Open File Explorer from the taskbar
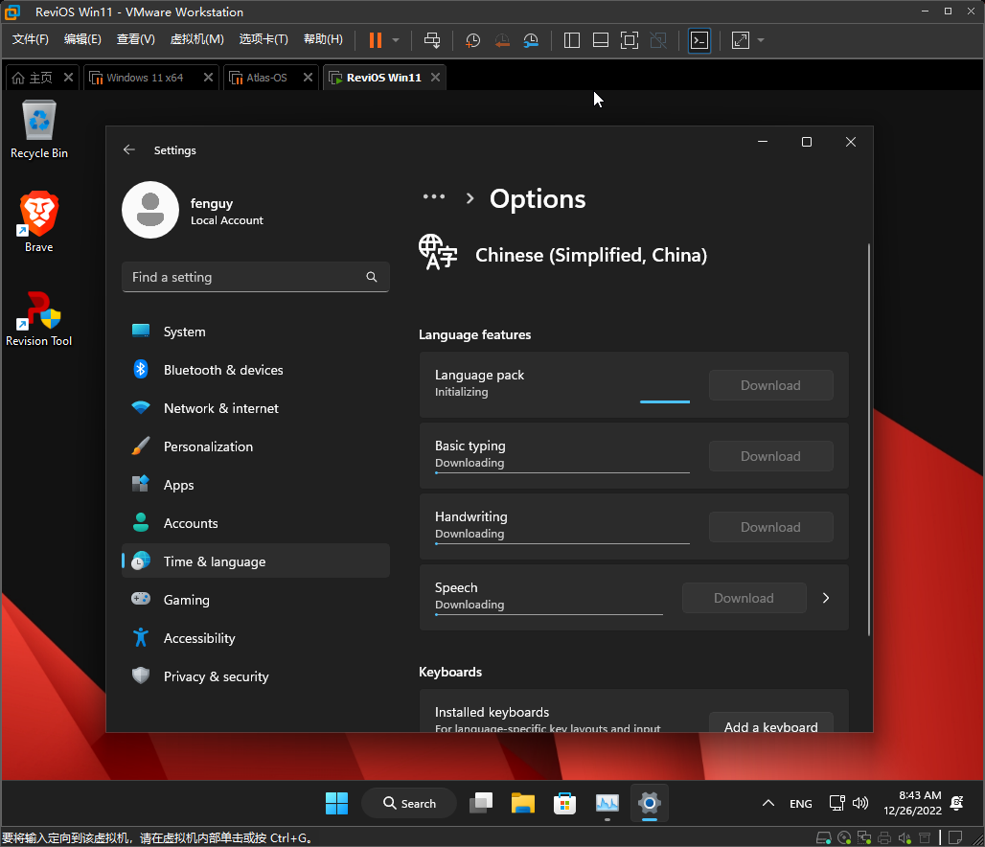 point(522,803)
